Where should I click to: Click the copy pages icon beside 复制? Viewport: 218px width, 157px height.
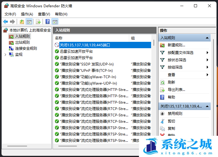(162, 129)
